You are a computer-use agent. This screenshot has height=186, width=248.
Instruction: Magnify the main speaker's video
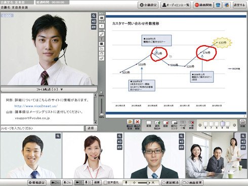tap(94, 16)
